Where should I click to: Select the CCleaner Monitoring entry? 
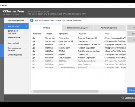[78, 67]
